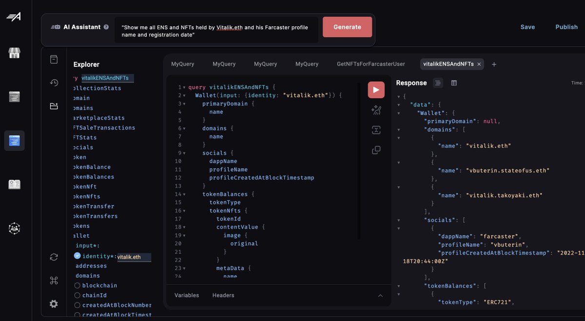Show query history clock icon
Viewport: 585px width, 321px height.
click(x=54, y=82)
